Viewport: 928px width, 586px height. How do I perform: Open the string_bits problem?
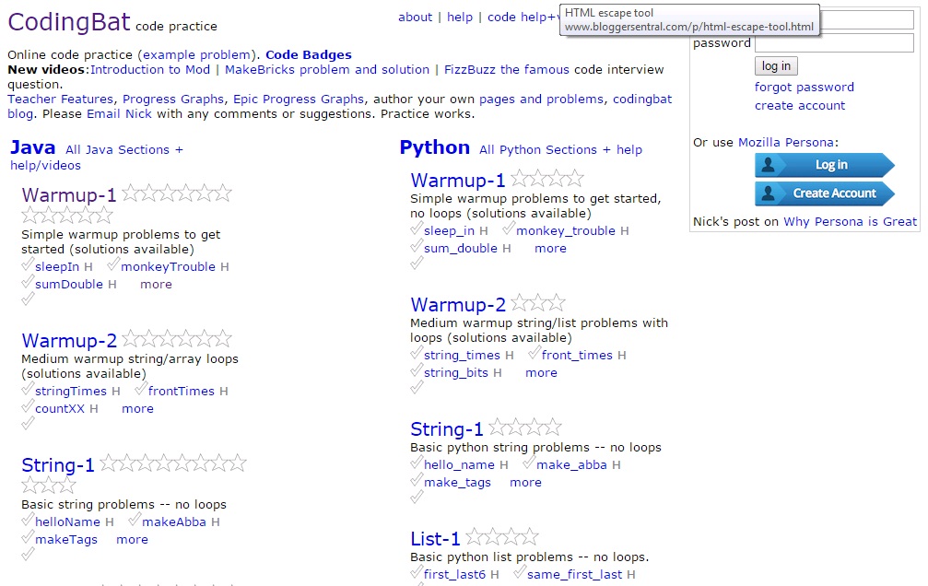(456, 373)
